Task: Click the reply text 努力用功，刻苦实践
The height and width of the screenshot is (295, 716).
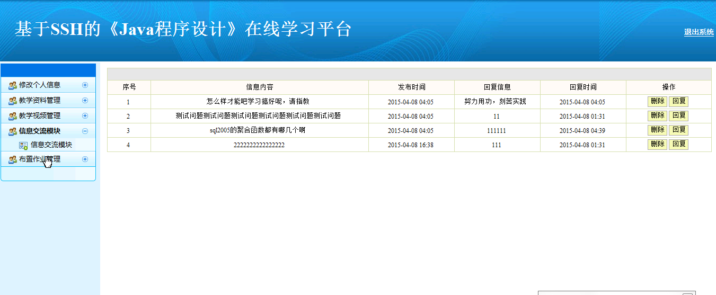Action: point(496,102)
